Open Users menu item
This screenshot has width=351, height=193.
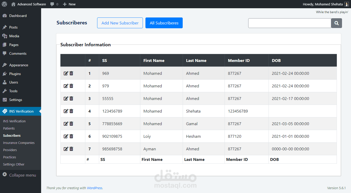pos(21,82)
